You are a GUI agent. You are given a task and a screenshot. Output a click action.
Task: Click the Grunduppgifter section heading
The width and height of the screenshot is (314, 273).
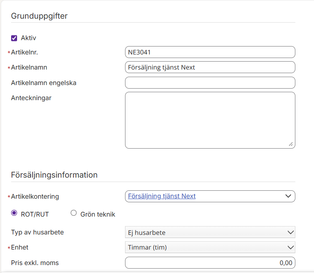[39, 16]
